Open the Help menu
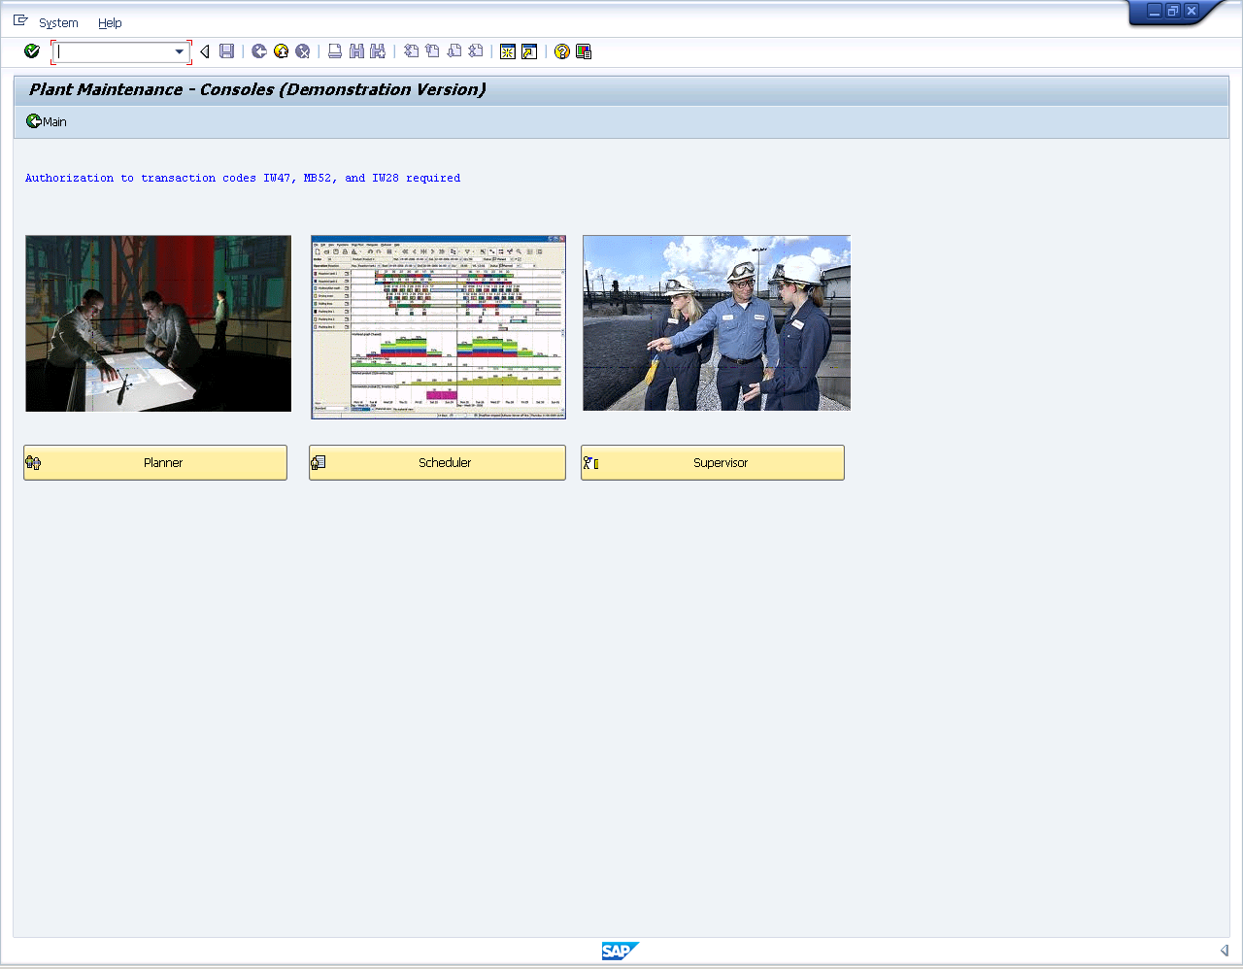Viewport: 1243px width, 969px height. pyautogui.click(x=110, y=23)
